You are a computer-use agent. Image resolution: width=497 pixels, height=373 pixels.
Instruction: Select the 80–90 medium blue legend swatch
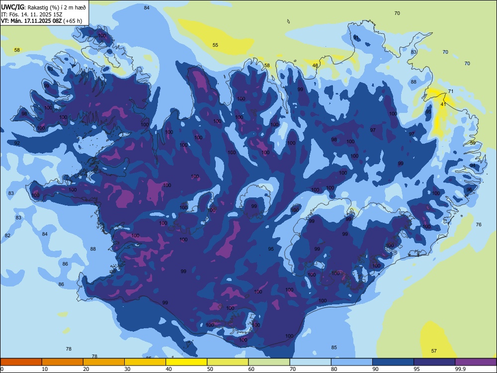pos(352,362)
